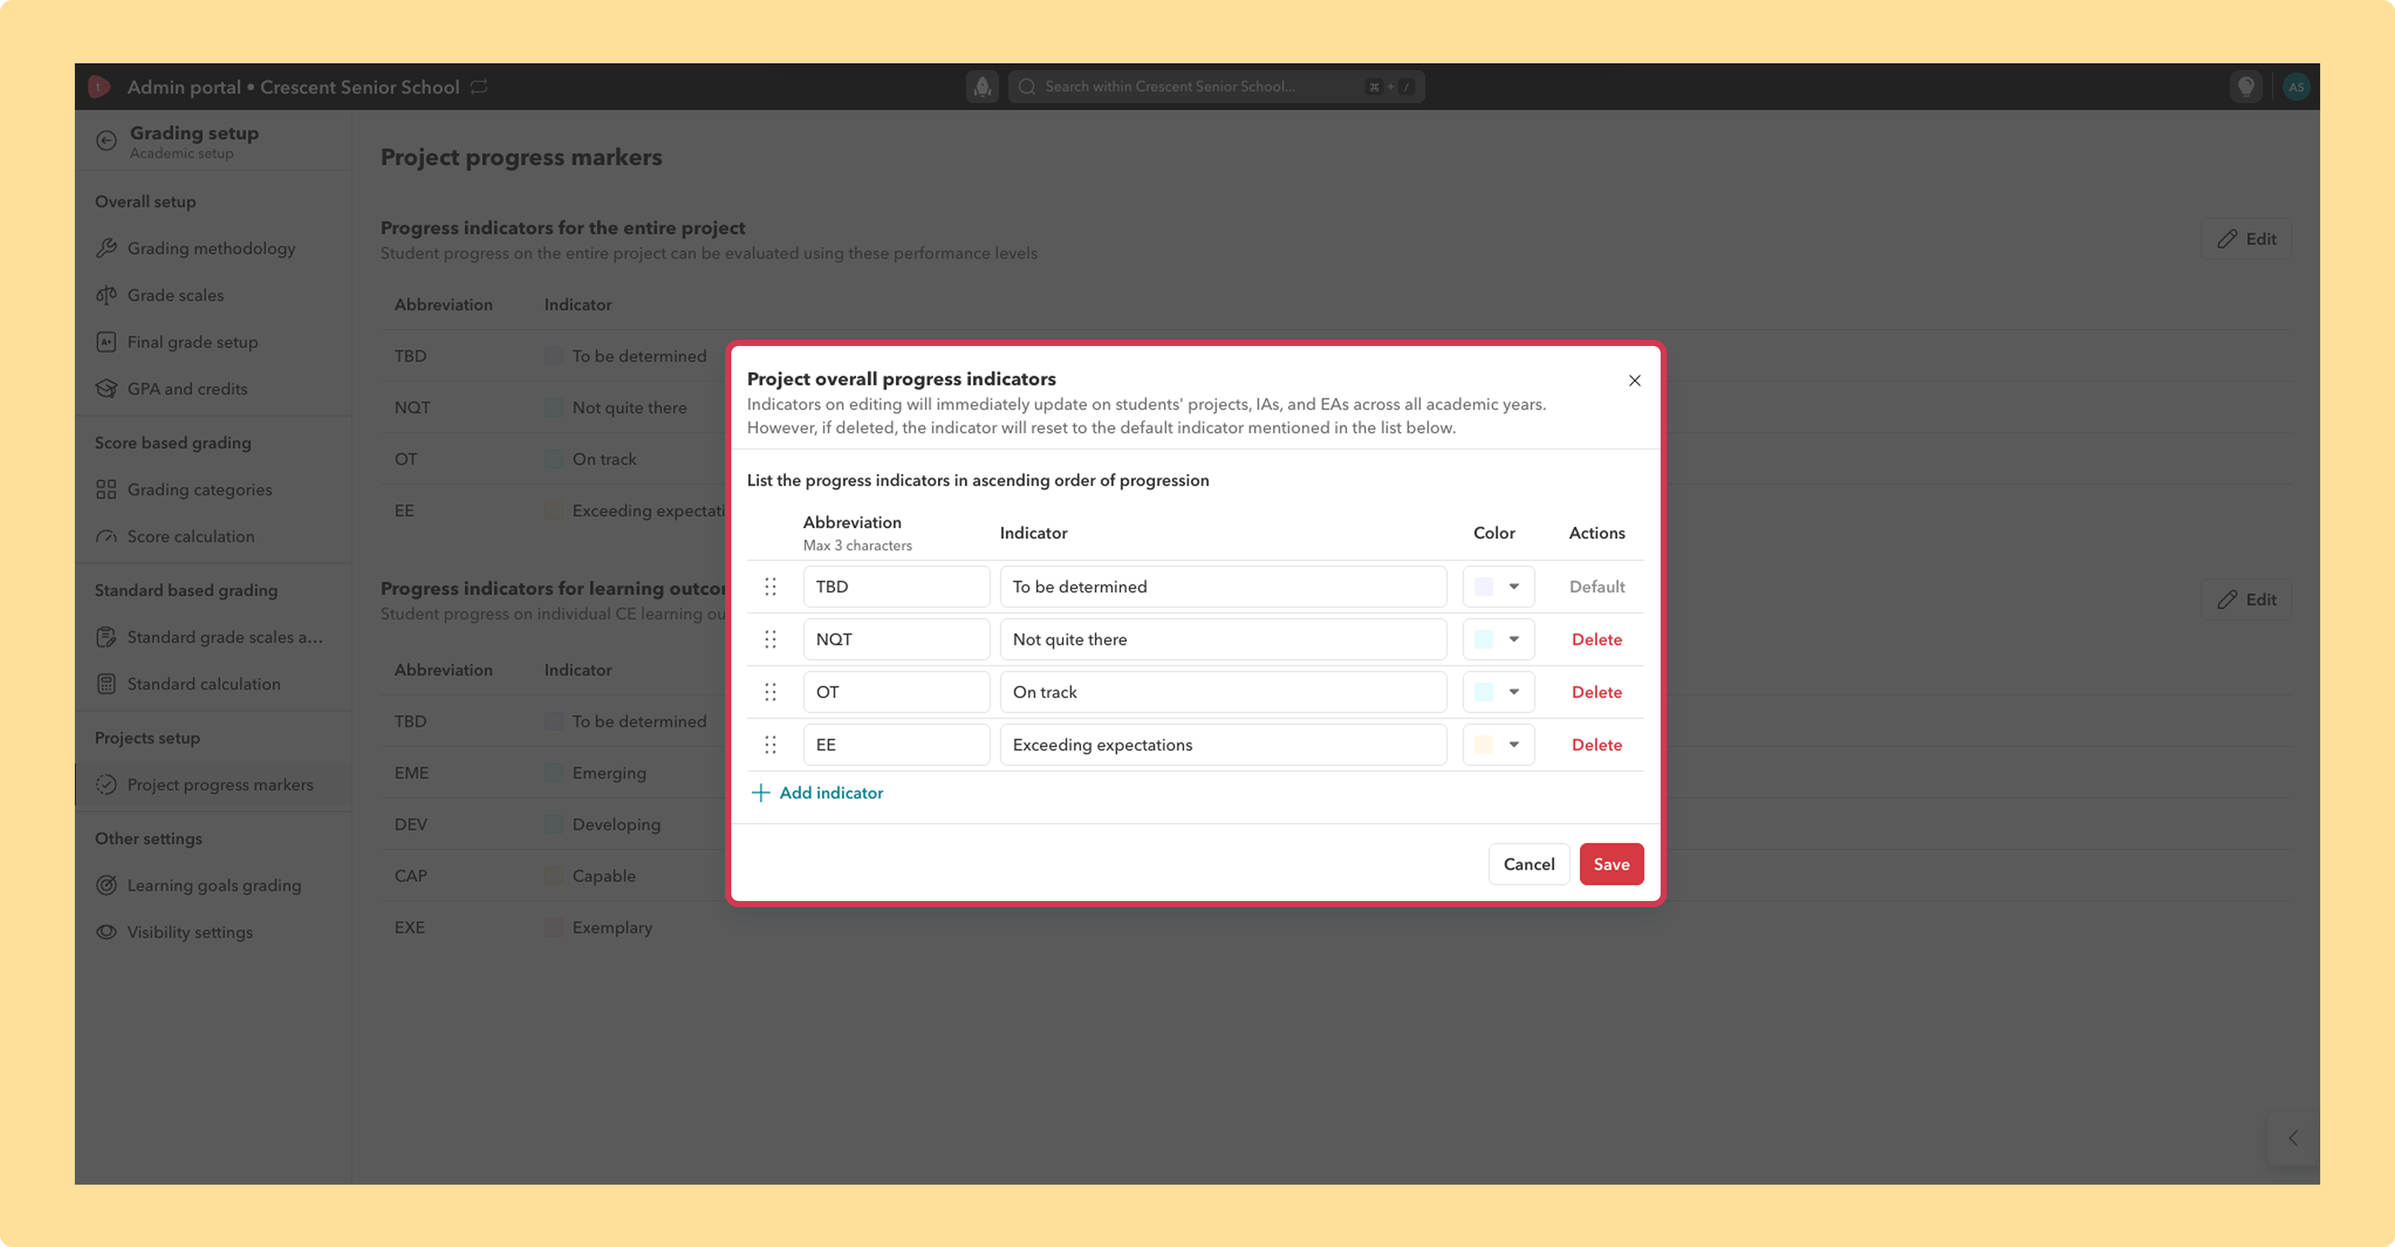Click the grid icon for Grading categories

pyautogui.click(x=106, y=490)
